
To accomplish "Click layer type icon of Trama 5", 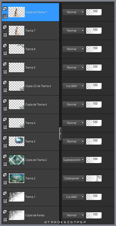I will [5, 64].
